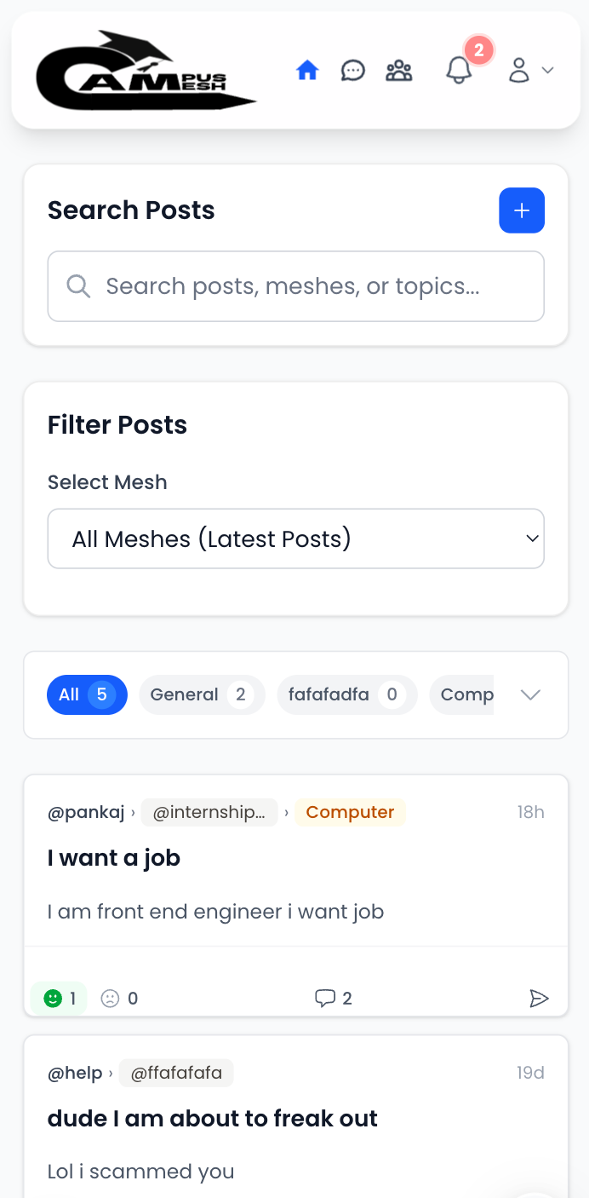Open comments on 'I want a job' post
The image size is (589, 1198).
click(333, 998)
